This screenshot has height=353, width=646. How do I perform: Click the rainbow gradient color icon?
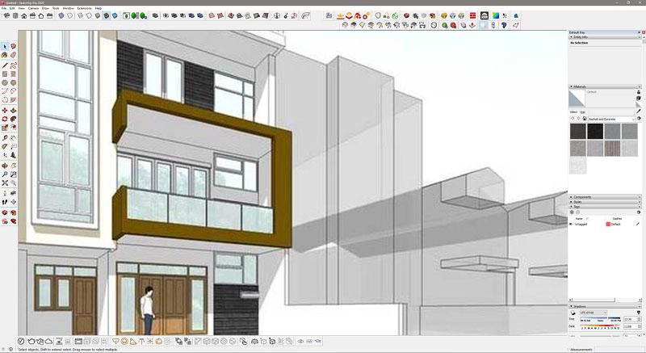496,15
